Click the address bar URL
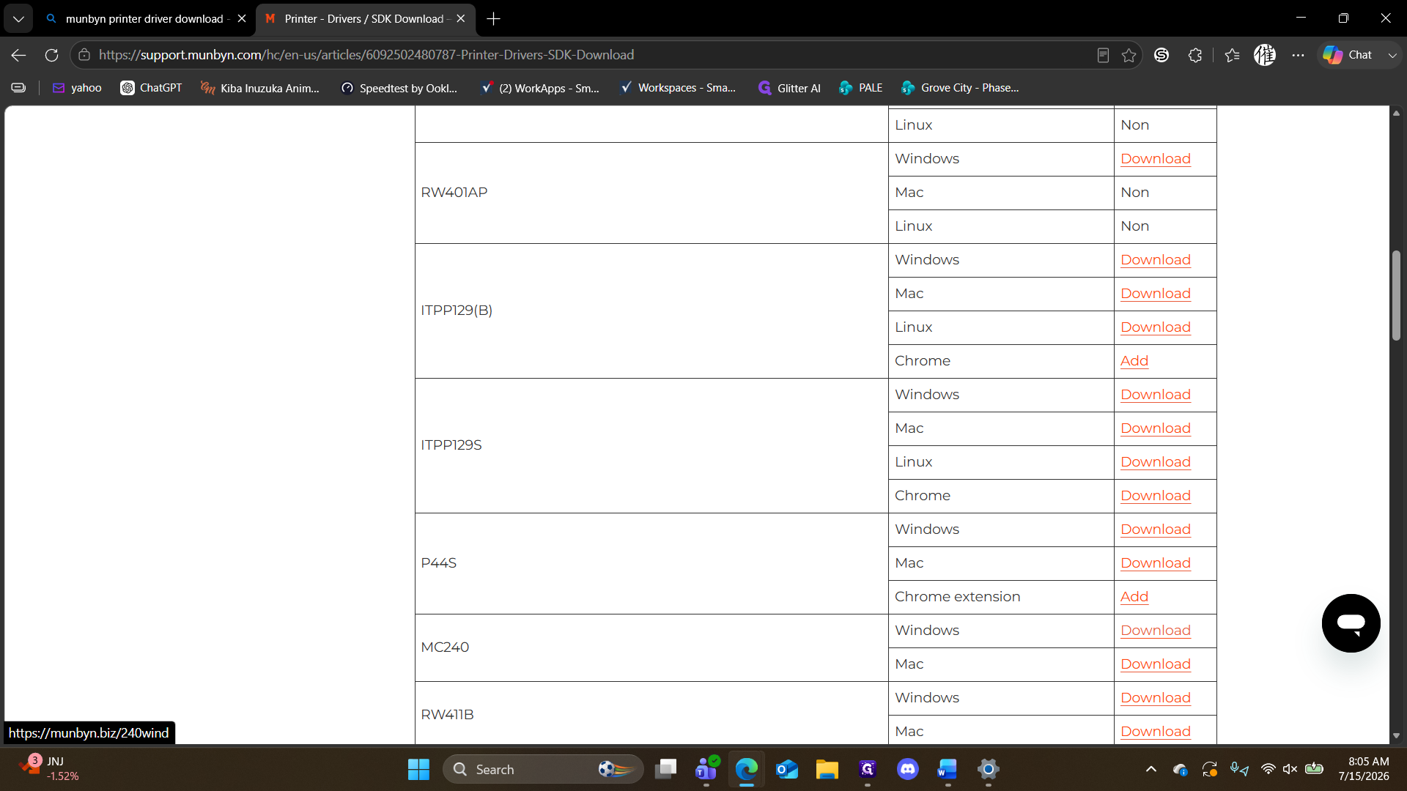The image size is (1407, 791). [x=366, y=55]
